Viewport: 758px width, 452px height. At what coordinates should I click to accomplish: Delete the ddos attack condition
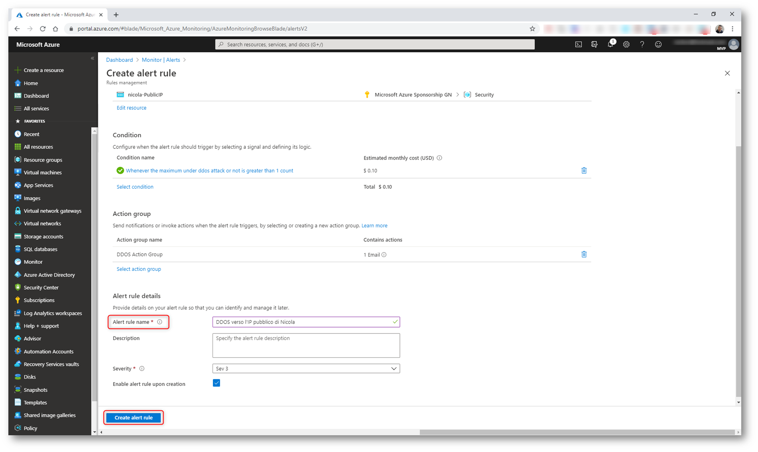[584, 170]
